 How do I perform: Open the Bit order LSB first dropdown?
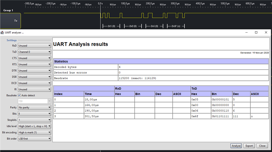[x=34, y=138]
